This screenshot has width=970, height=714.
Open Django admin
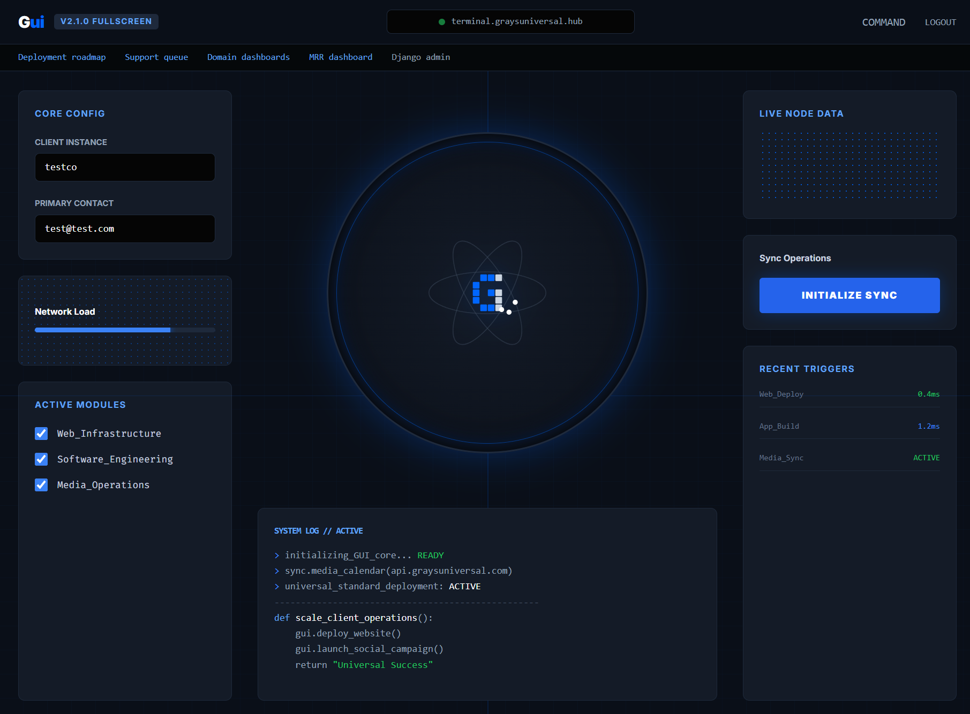pyautogui.click(x=420, y=57)
